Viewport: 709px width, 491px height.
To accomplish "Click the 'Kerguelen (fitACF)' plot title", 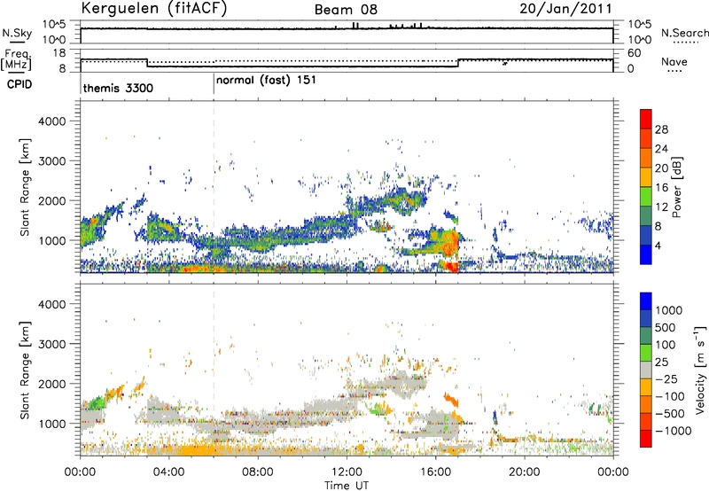I will [154, 9].
